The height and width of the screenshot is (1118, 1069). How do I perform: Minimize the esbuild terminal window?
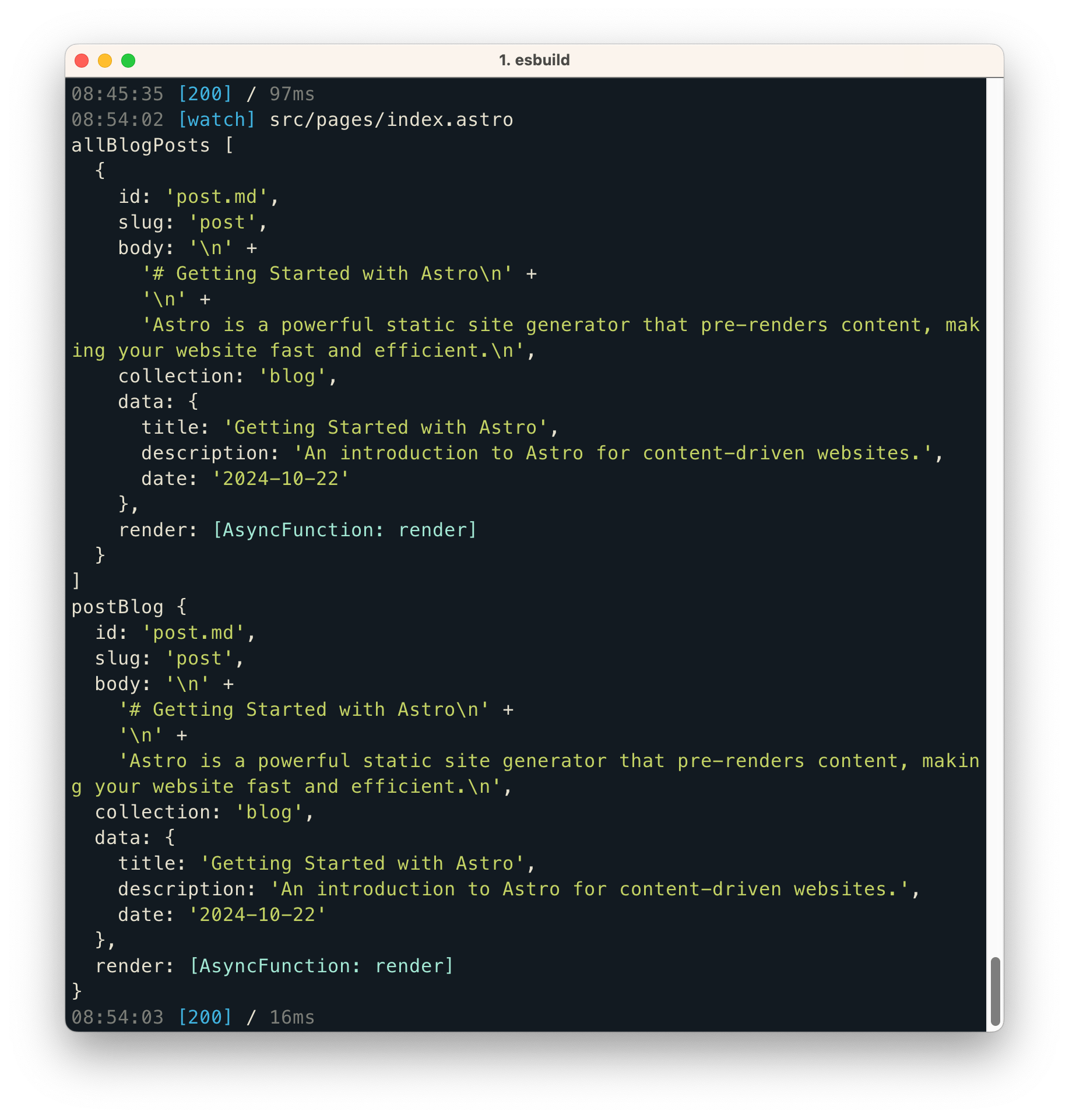pyautogui.click(x=105, y=61)
